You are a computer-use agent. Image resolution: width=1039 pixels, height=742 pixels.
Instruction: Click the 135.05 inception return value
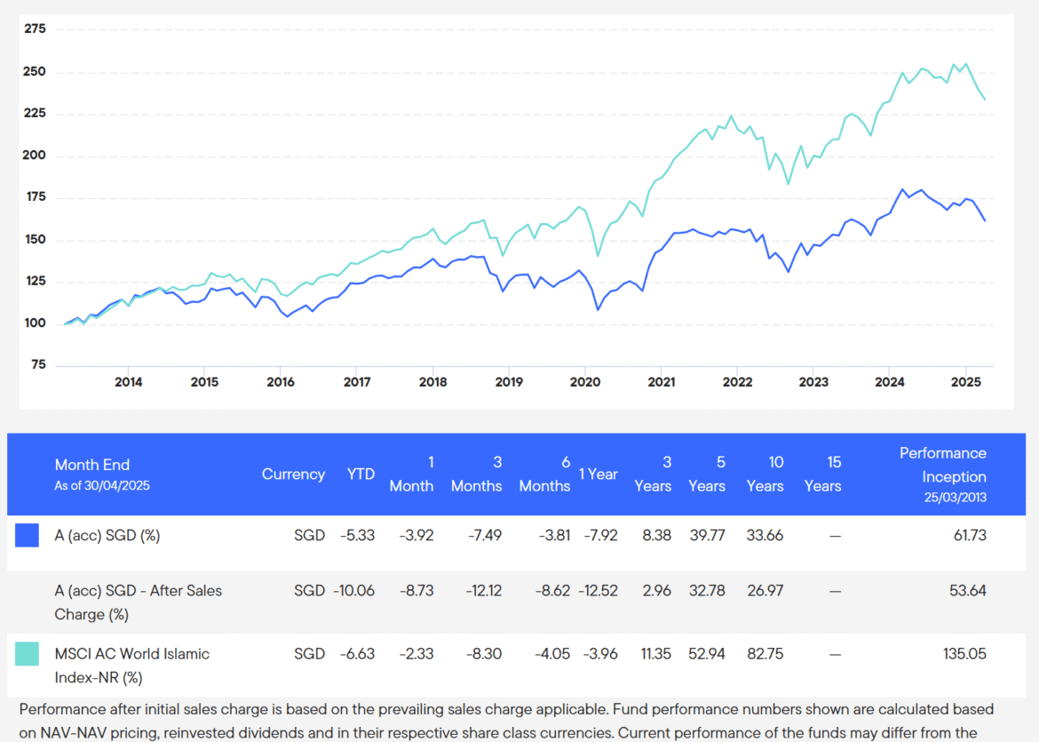click(x=965, y=653)
